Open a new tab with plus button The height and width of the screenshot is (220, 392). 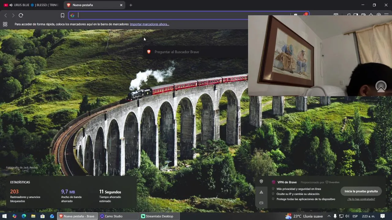click(131, 5)
